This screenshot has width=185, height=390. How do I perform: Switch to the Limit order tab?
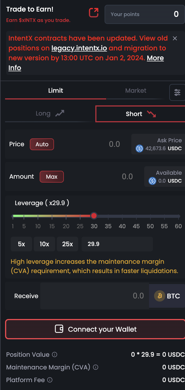tap(56, 91)
